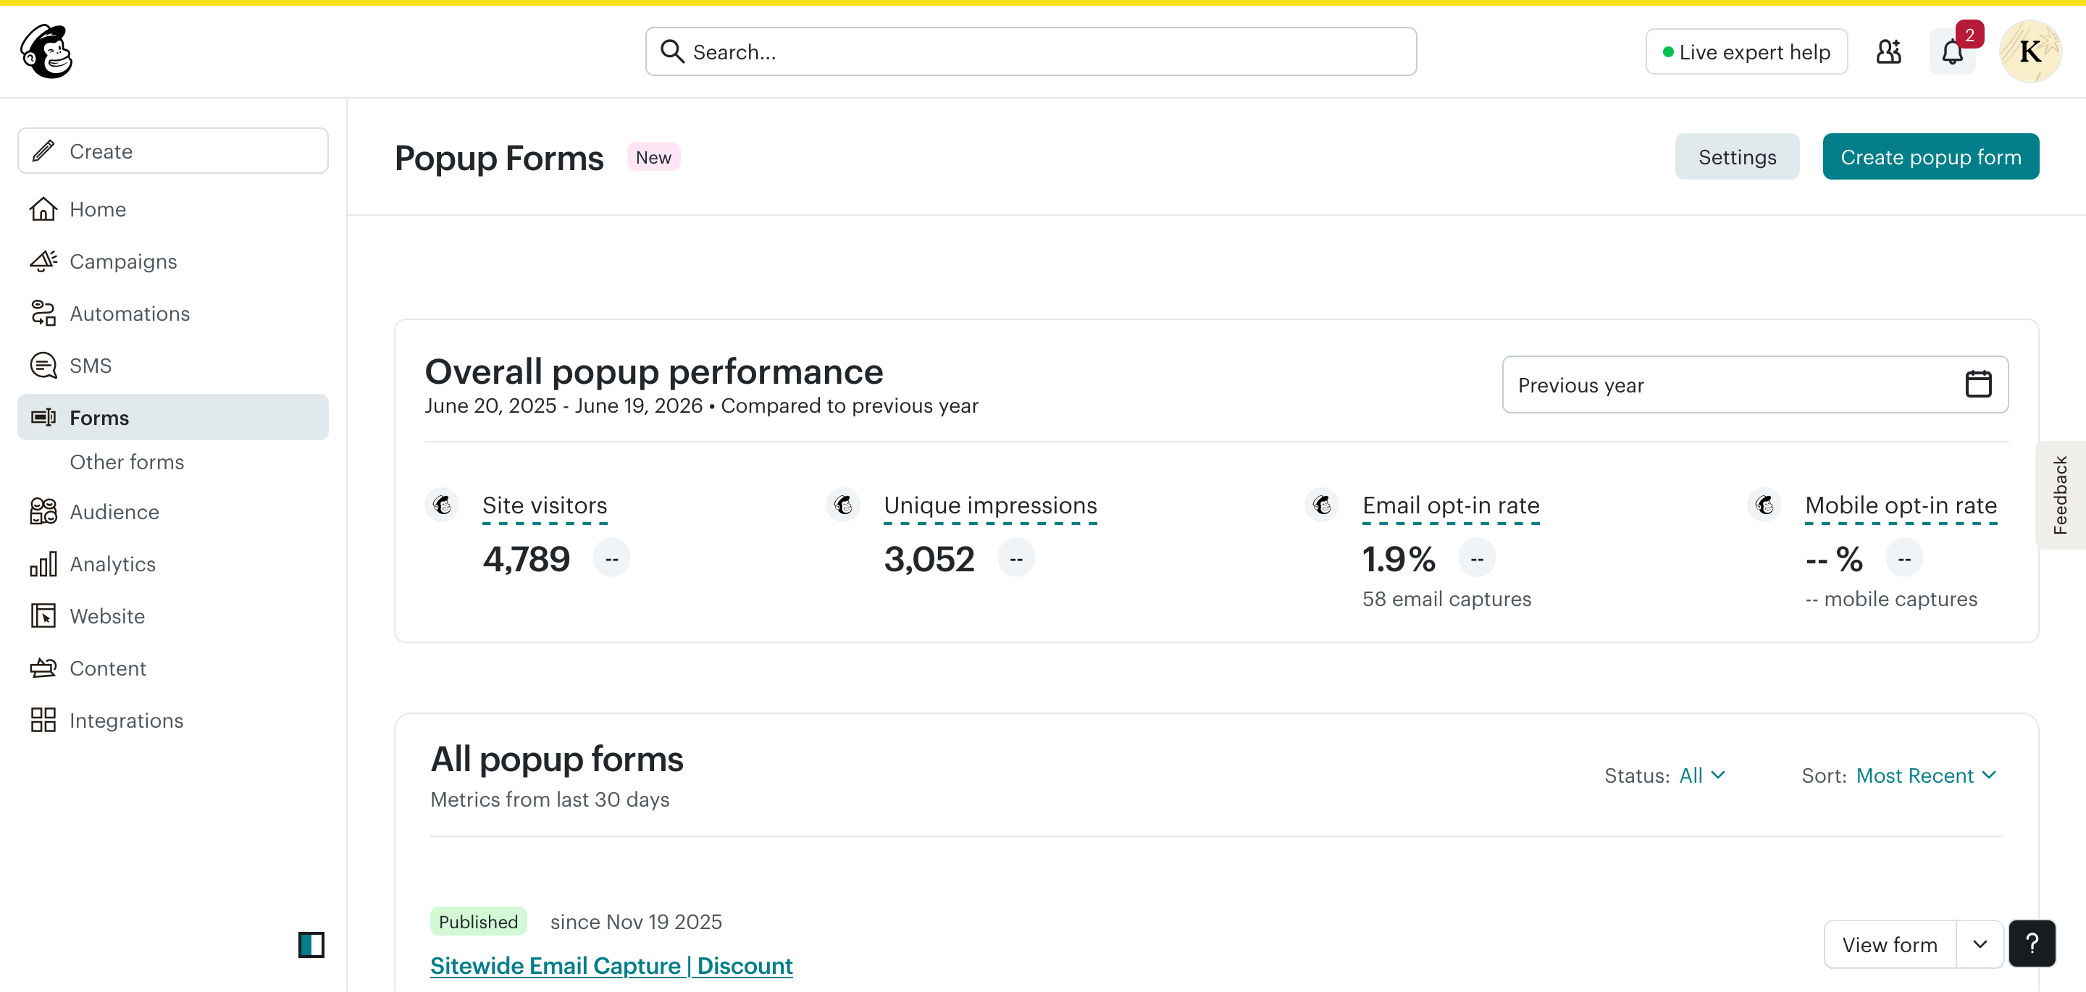Select Forms in the sidebar
This screenshot has height=992, width=2086.
[x=172, y=417]
